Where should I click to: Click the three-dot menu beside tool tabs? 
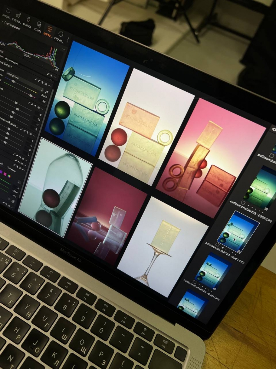[68, 40]
